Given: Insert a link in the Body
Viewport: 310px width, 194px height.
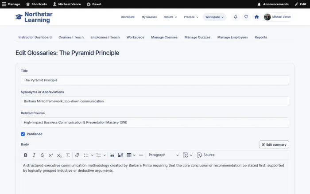Looking at the screenshot, I should tap(77, 155).
